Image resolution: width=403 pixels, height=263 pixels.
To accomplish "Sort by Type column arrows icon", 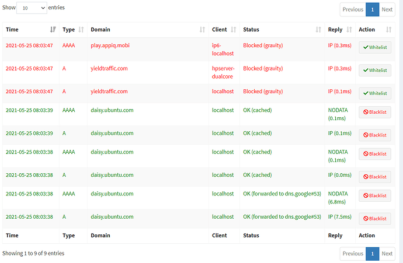I will [x=81, y=30].
